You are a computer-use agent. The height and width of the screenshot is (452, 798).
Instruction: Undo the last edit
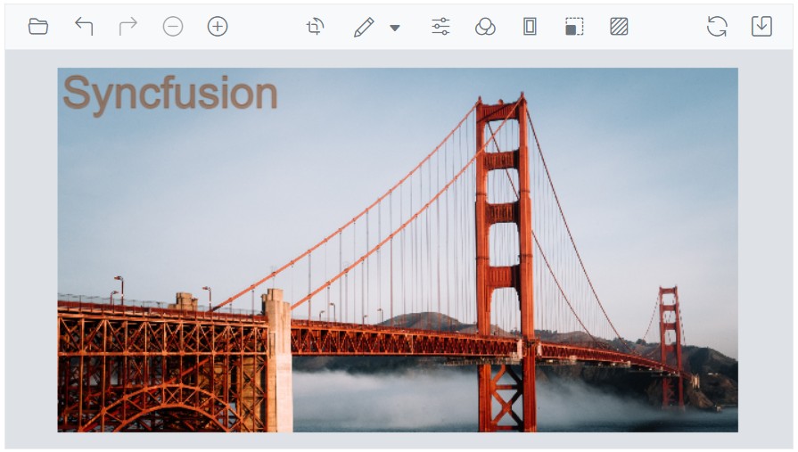coord(84,27)
